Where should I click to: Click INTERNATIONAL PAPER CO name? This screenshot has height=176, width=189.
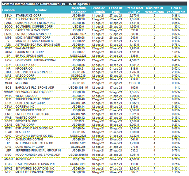click(34, 143)
